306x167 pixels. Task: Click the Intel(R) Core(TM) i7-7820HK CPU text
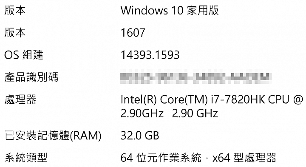[205, 99]
